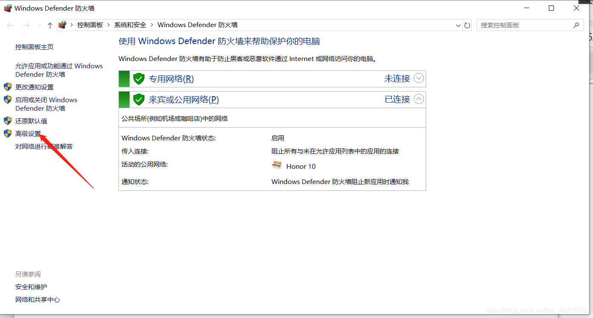Viewport: 593px width, 318px height.
Task: Open address bar history dropdown
Action: tap(458, 25)
